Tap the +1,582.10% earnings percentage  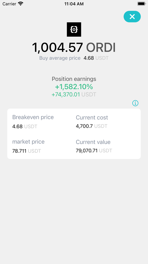pos(74,87)
